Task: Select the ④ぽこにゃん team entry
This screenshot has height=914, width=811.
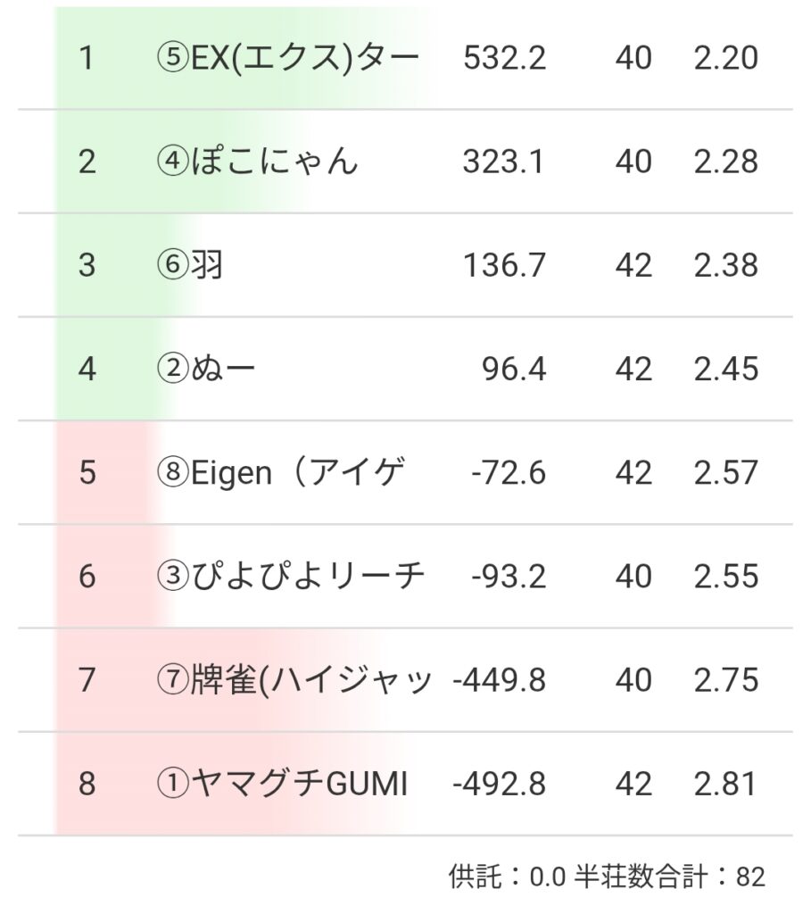Action: [256, 162]
